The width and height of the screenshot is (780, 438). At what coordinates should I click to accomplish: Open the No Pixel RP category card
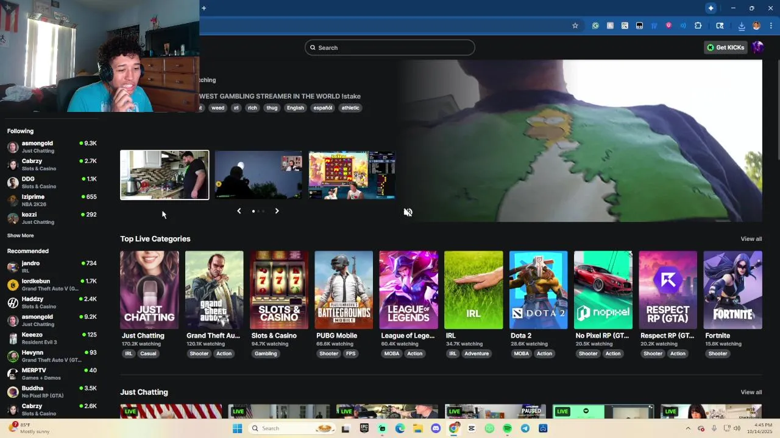[603, 290]
